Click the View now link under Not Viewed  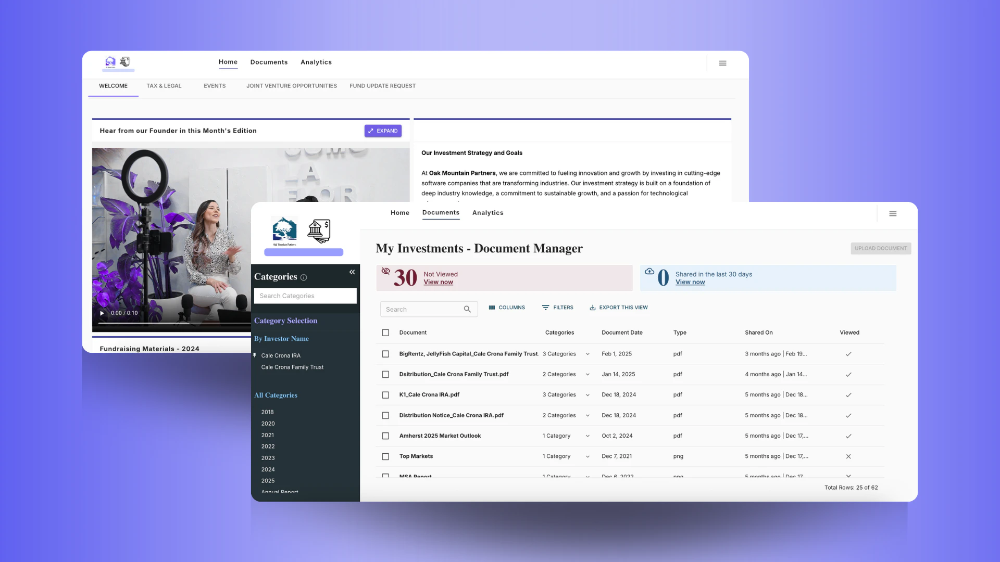pos(438,282)
